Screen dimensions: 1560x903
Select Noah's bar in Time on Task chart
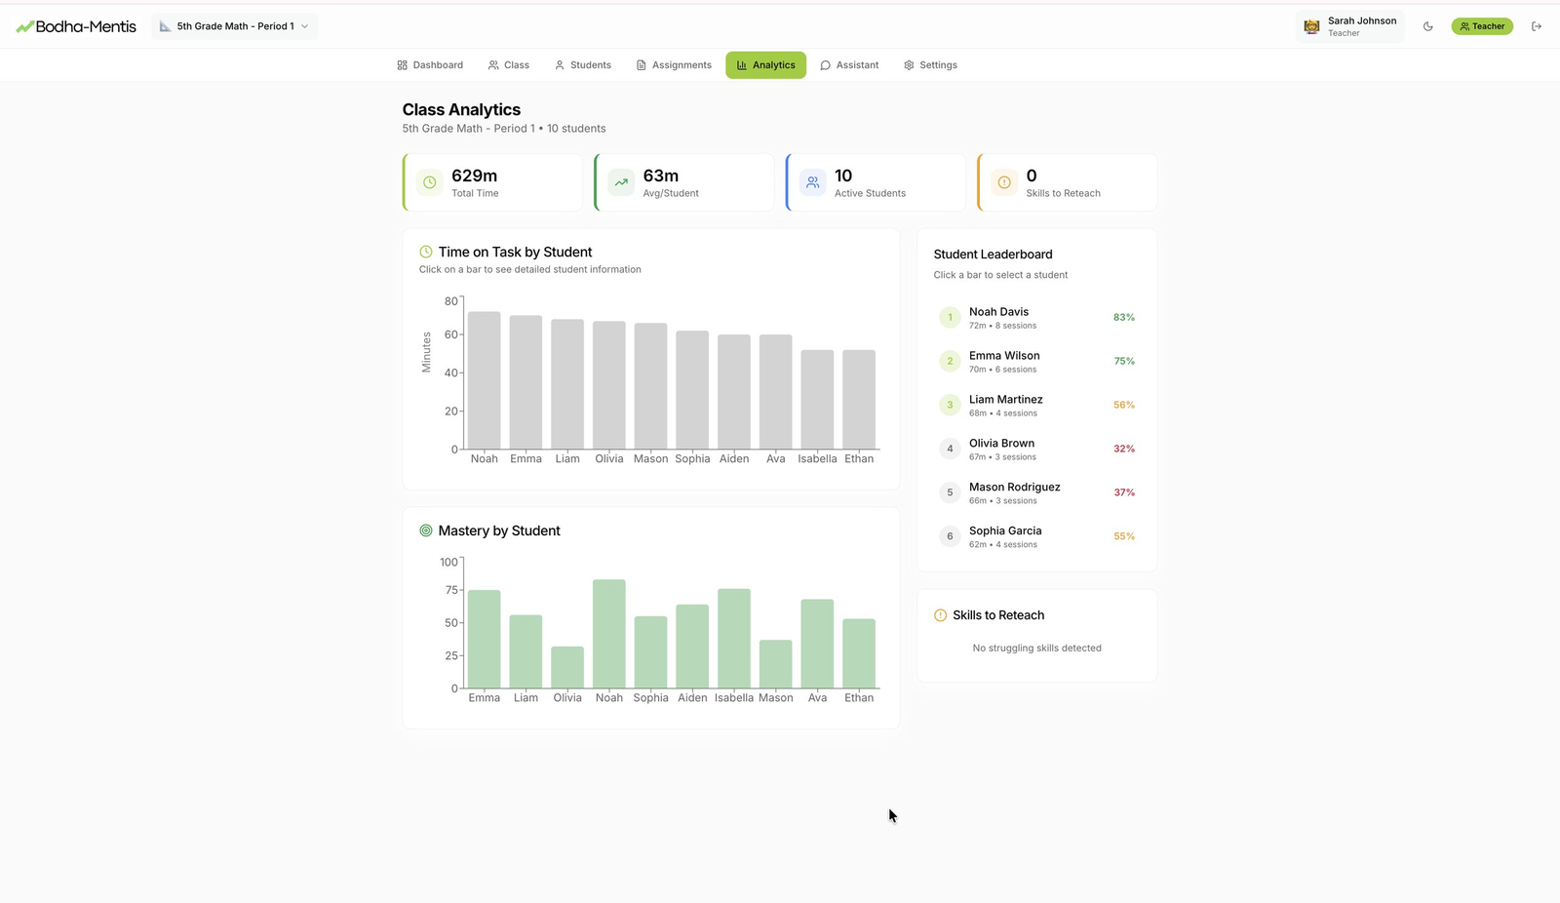pos(484,380)
